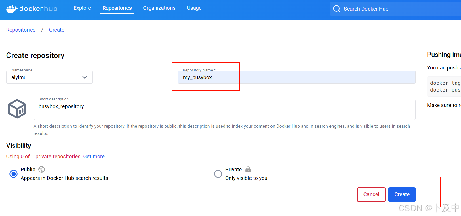This screenshot has width=461, height=216.
Task: Click the 'Visibility' heading text
Action: click(x=19, y=145)
